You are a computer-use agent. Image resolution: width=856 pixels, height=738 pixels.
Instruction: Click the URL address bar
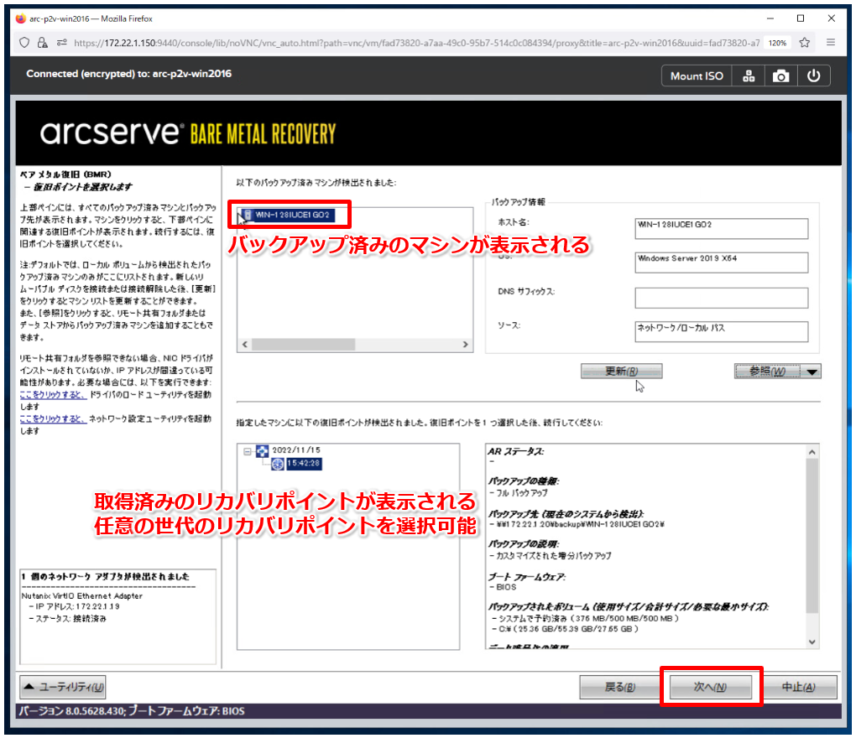click(x=416, y=43)
